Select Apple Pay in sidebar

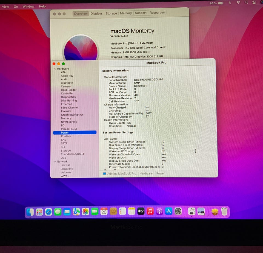pyautogui.click(x=67, y=76)
